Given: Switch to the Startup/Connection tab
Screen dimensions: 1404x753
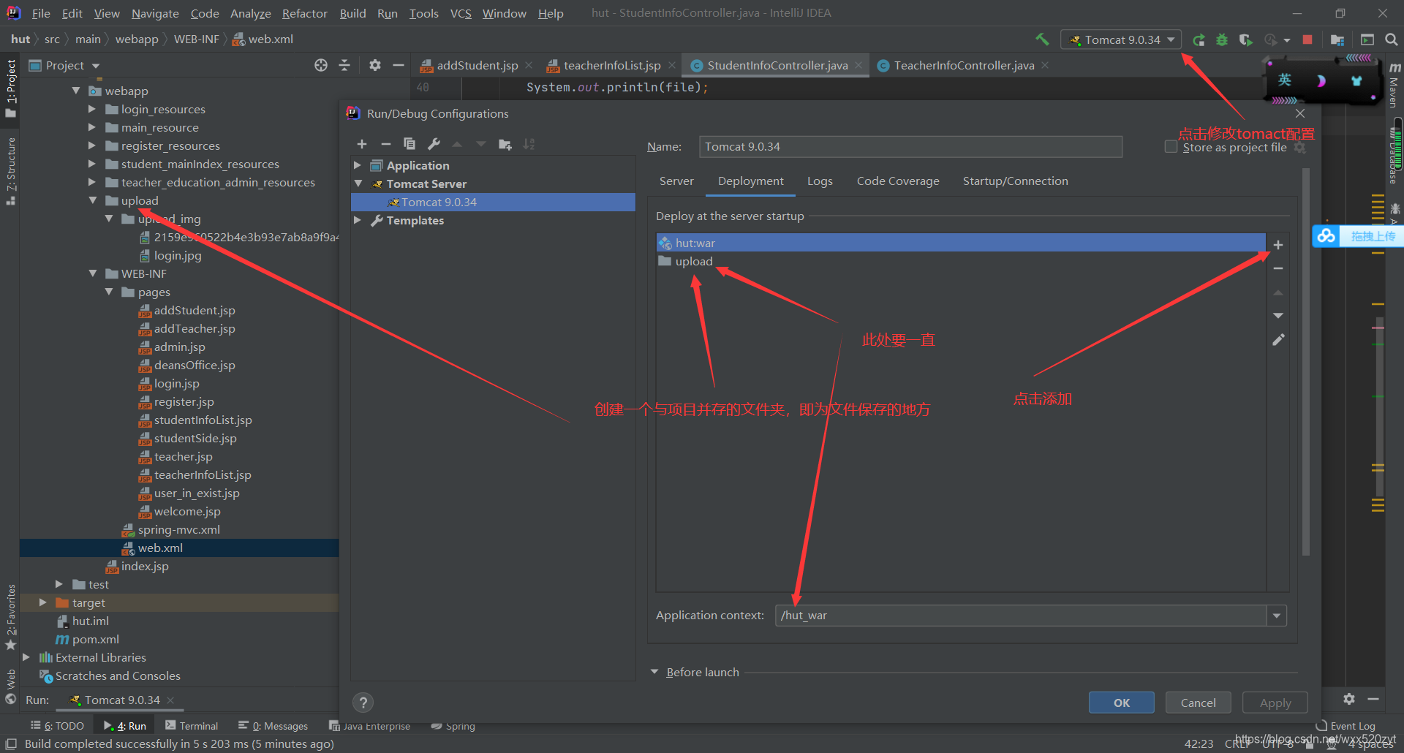Looking at the screenshot, I should 1015,181.
